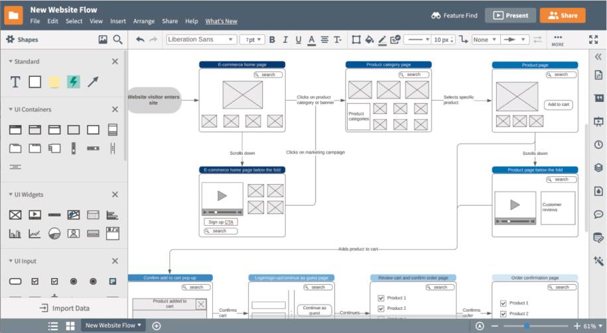Close the UI Input library
607x333 pixels.
[115, 261]
